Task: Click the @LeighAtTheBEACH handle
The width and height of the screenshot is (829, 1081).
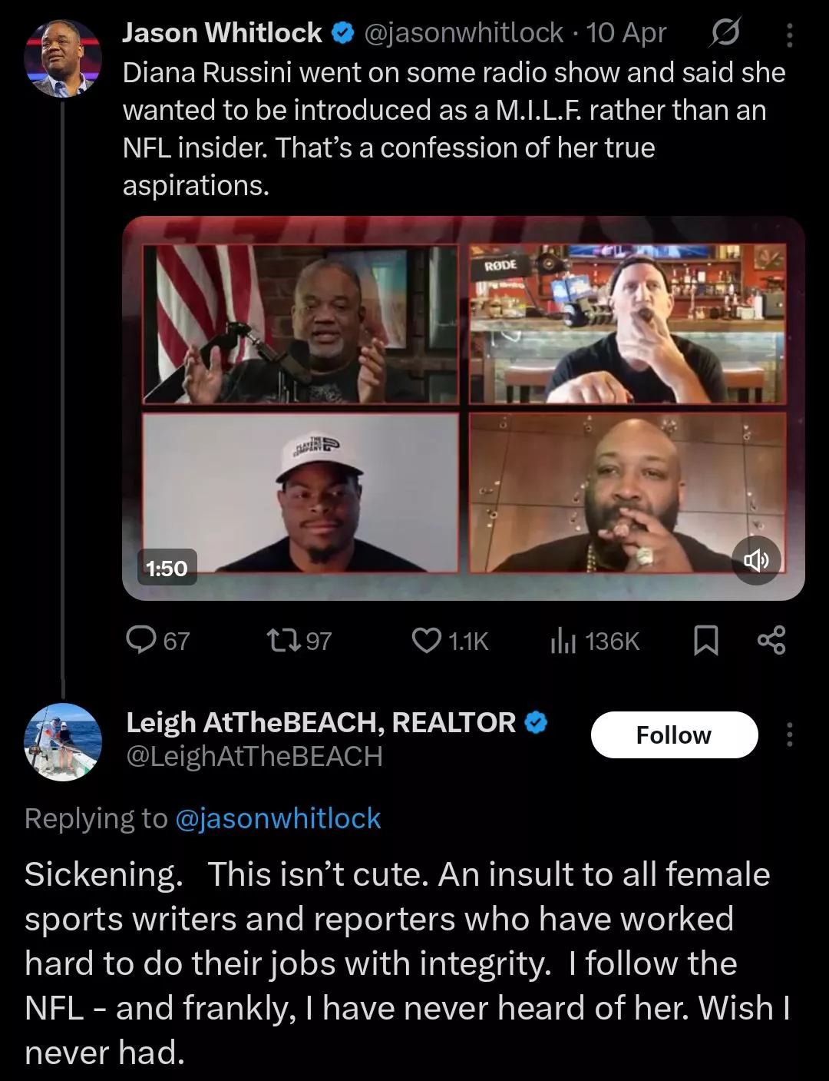Action: 254,757
